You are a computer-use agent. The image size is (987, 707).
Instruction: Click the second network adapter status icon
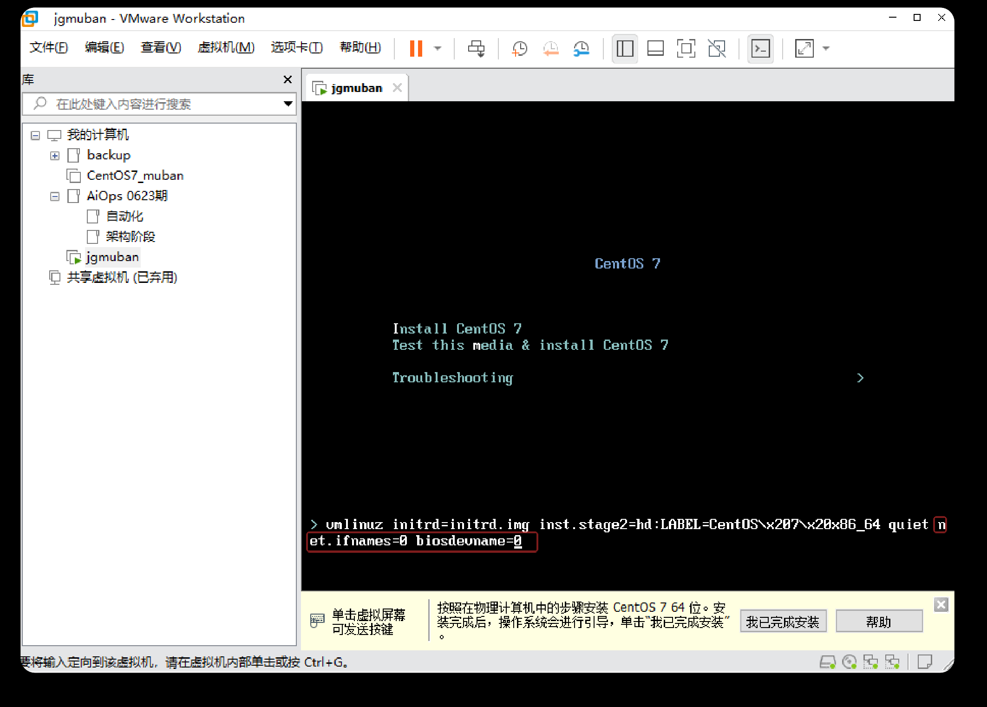click(892, 662)
